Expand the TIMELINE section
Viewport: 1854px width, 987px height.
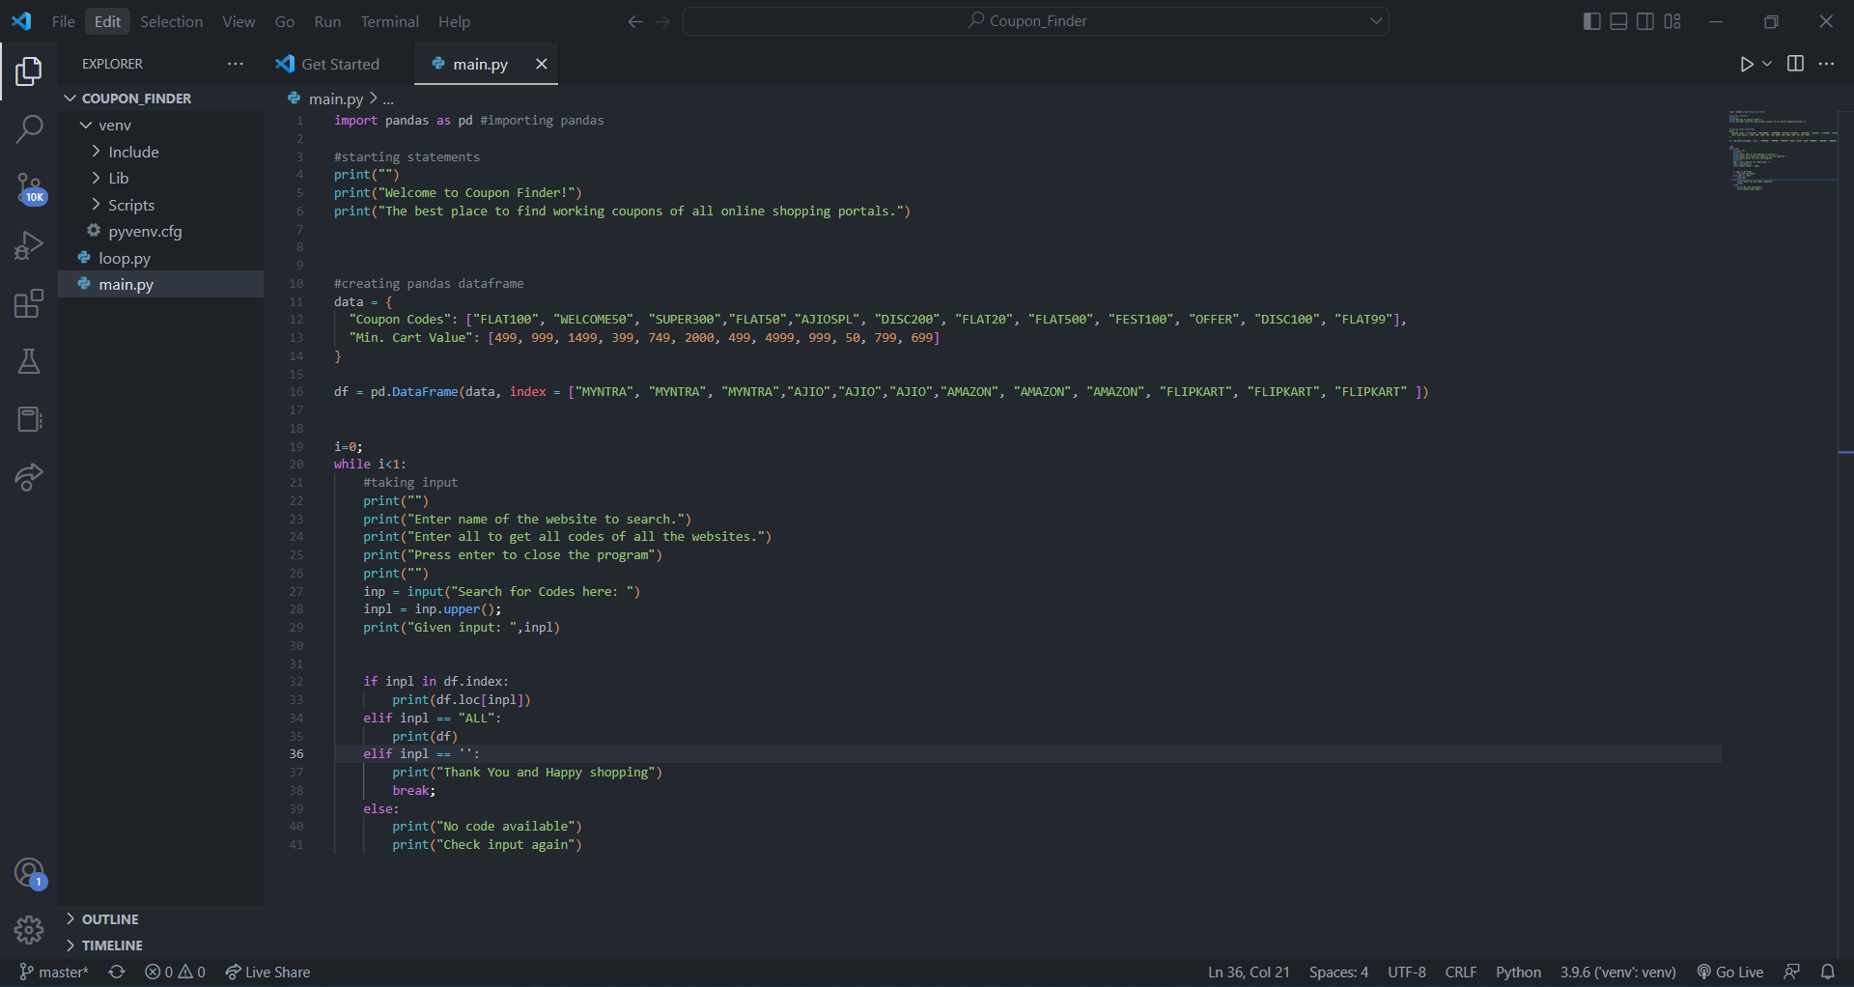[x=160, y=945]
